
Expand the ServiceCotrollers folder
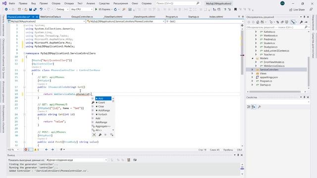click(252, 70)
